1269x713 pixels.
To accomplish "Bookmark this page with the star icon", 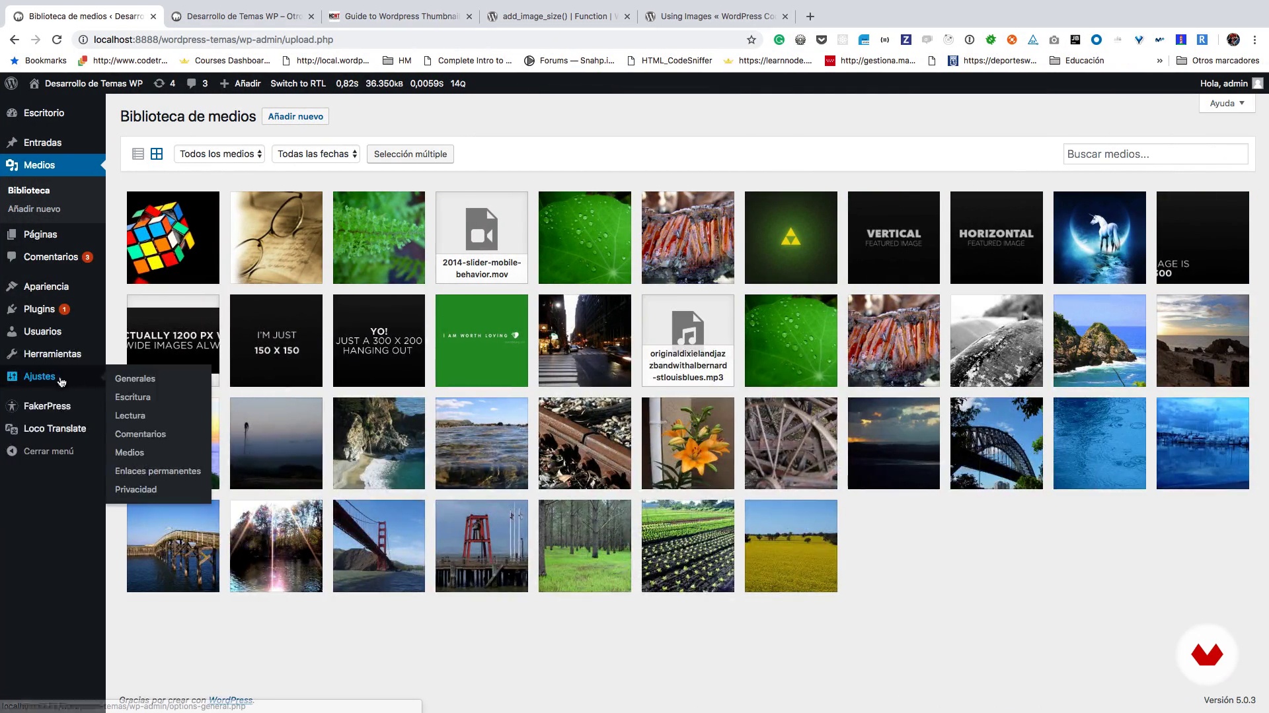I will pyautogui.click(x=751, y=40).
